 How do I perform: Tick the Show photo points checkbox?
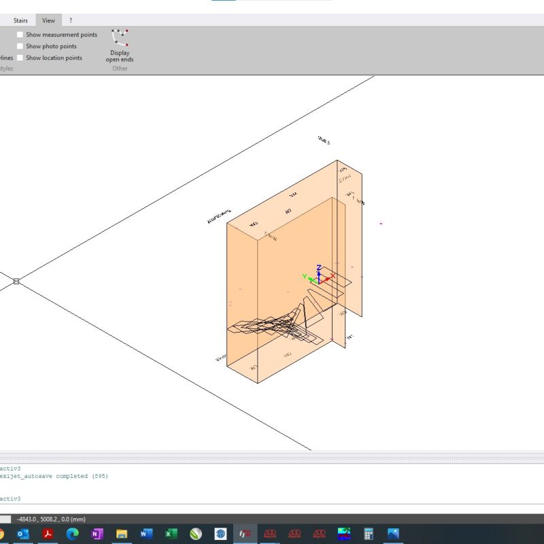20,46
